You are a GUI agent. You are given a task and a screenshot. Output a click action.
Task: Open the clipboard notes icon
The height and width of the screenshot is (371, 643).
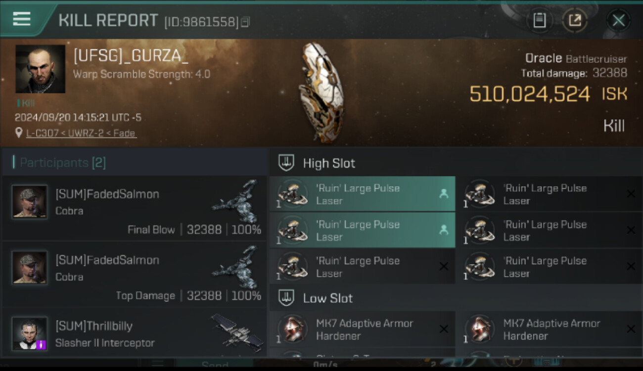coord(539,20)
